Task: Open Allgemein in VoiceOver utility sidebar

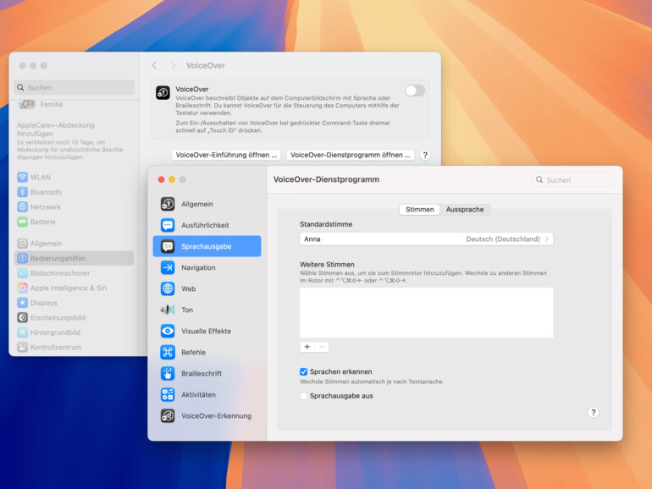Action: pos(168,204)
